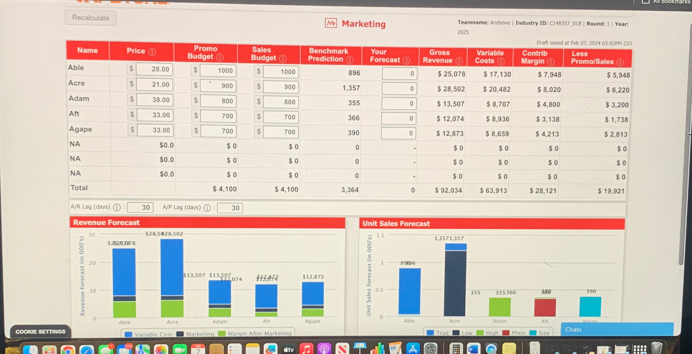Click the Adam price field
Viewport: 692px width, 354px height.
pyautogui.click(x=155, y=100)
